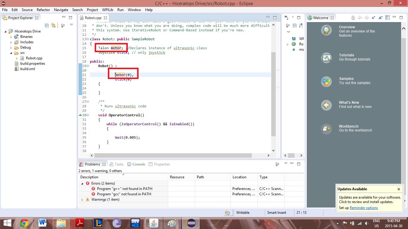Close the Project Explorer tab
This screenshot has height=229, width=408.
pos(37,18)
